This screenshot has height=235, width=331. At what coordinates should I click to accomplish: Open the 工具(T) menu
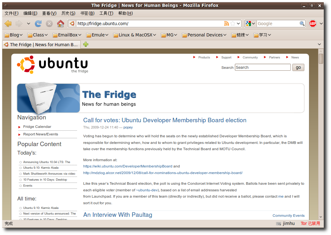[106, 13]
